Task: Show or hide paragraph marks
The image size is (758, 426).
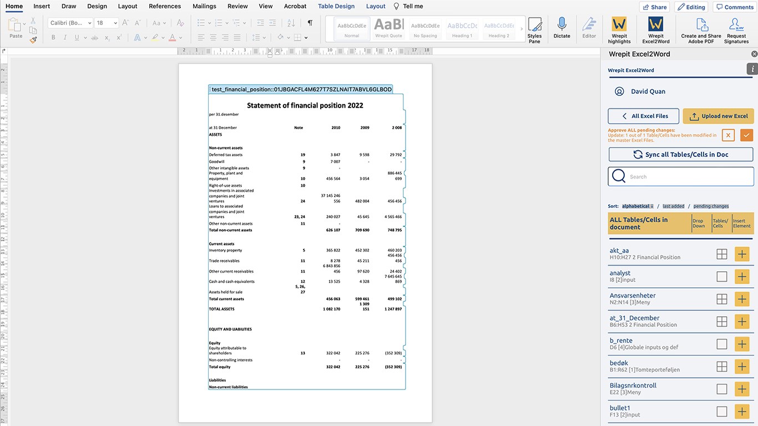Action: pyautogui.click(x=310, y=23)
